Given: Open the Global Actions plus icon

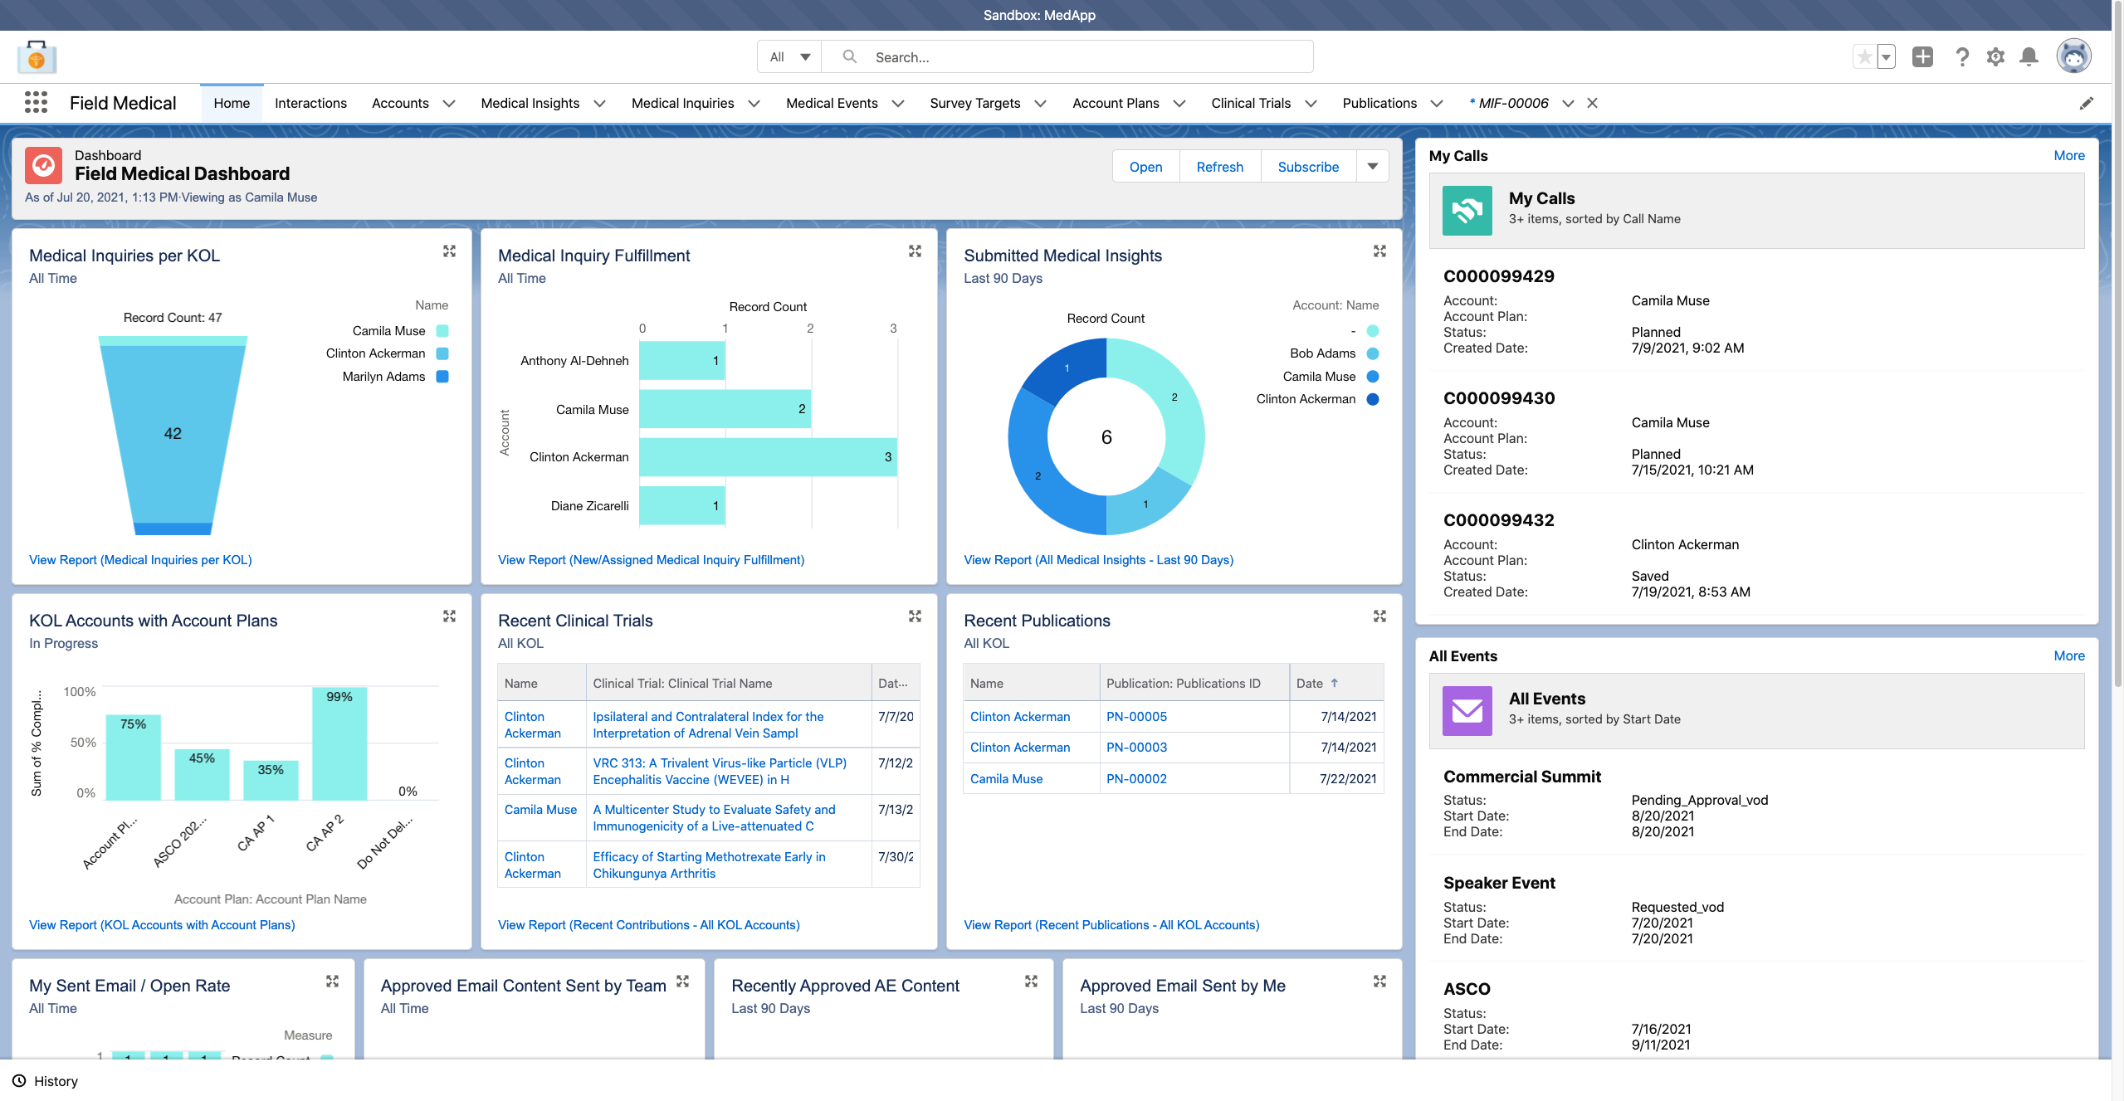Looking at the screenshot, I should (1923, 56).
